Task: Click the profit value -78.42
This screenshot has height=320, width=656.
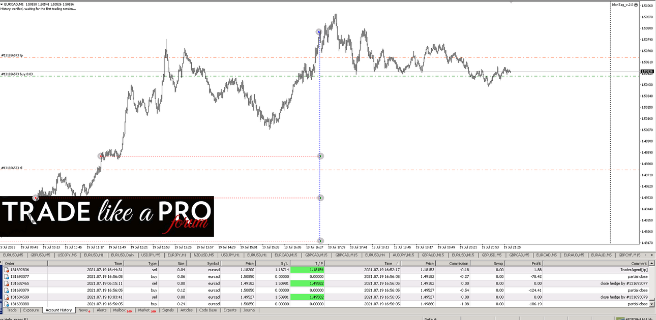Action: click(x=535, y=277)
